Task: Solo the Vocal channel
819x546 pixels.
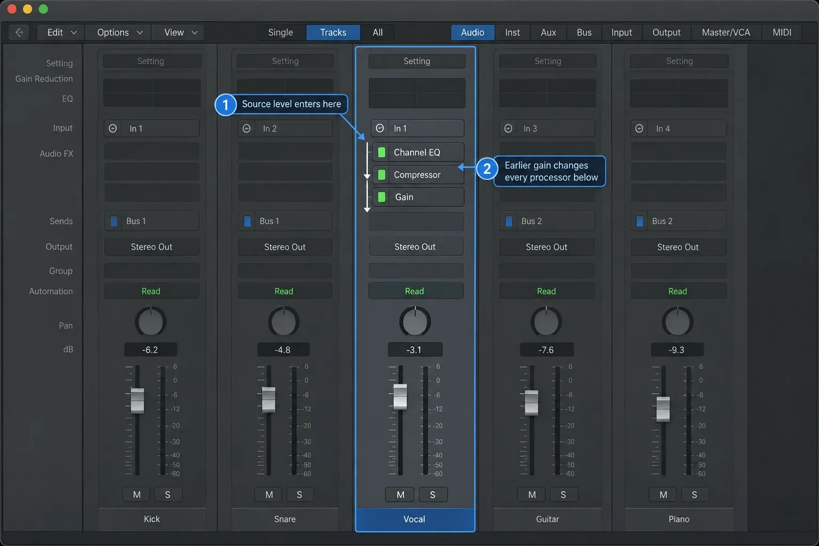Action: [x=433, y=495]
